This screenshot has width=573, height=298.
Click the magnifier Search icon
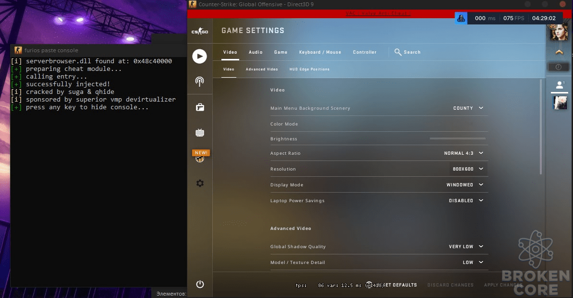pyautogui.click(x=398, y=52)
